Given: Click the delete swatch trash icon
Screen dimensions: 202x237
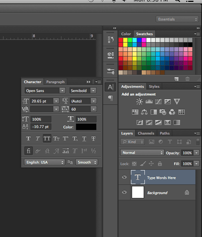Looking at the screenshot, I should pyautogui.click(x=187, y=79).
